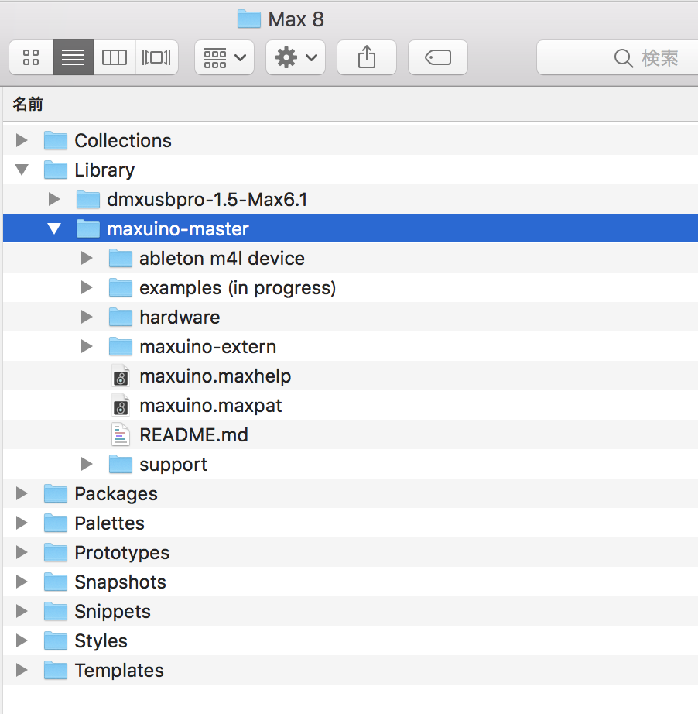Select the Packages folder row
Viewport: 698px width, 714px height.
[116, 494]
